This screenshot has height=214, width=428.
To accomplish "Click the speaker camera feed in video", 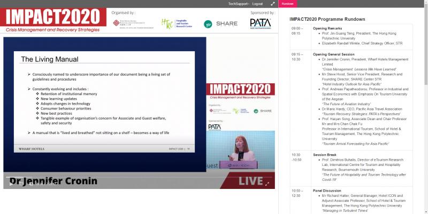I will 240,150.
